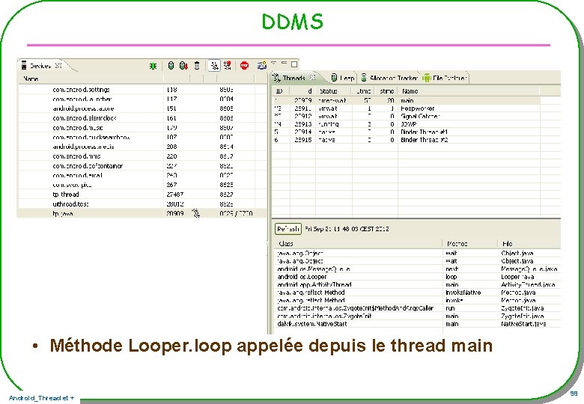Click the stime column header
This screenshot has width=584, height=404.
click(x=386, y=91)
